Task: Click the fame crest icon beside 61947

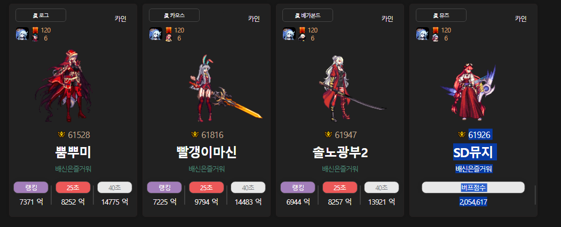Action: (328, 135)
